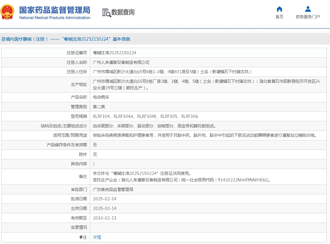Click National Medical Products Administration subtitle
Screen dimensions: 330x244
click(55, 18)
